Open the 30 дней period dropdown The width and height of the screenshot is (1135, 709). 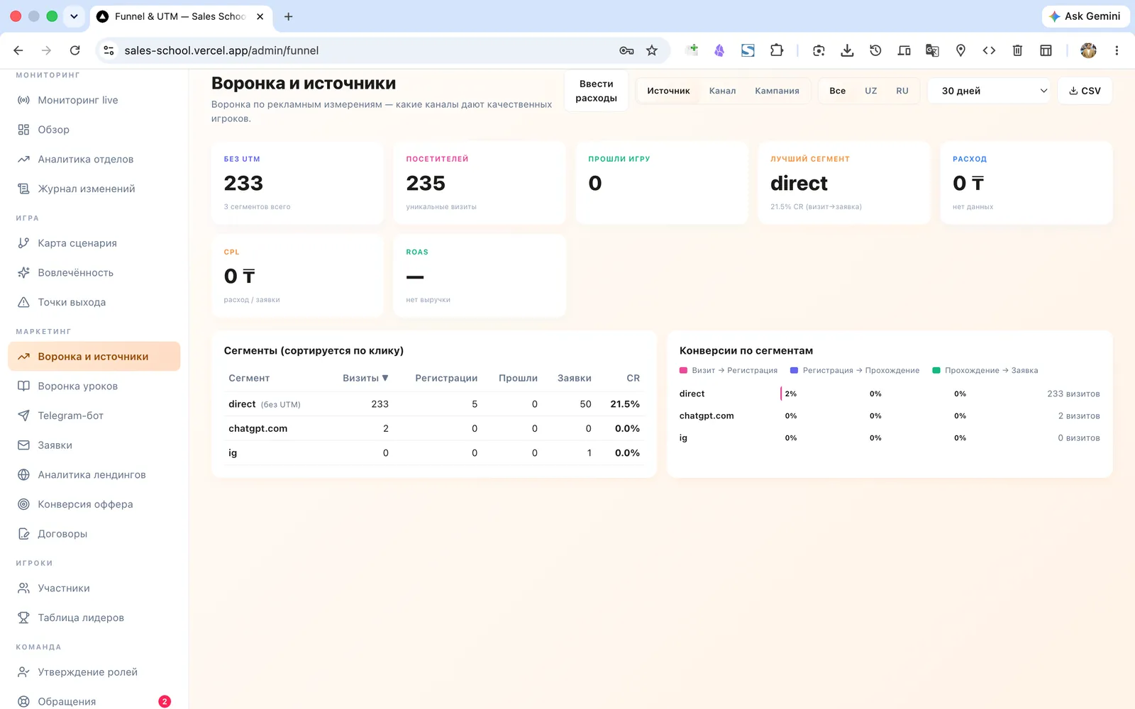989,91
